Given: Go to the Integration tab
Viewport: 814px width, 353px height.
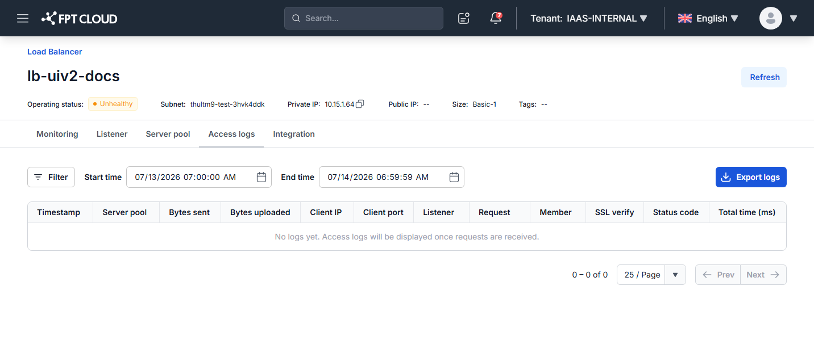Looking at the screenshot, I should coord(294,134).
